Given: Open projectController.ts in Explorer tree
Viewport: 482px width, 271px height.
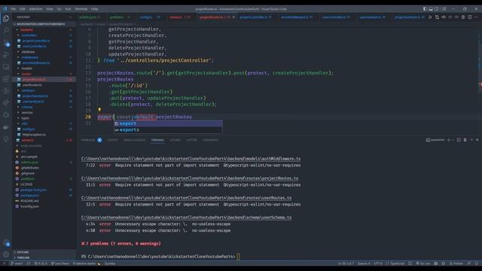Looking at the screenshot, I should pos(36,41).
